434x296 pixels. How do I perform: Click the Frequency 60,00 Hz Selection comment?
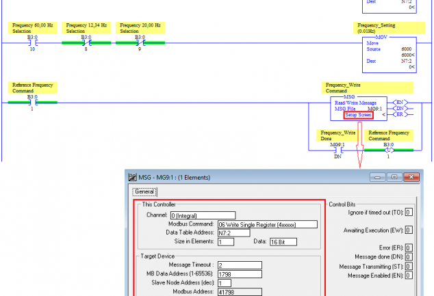tap(33, 28)
